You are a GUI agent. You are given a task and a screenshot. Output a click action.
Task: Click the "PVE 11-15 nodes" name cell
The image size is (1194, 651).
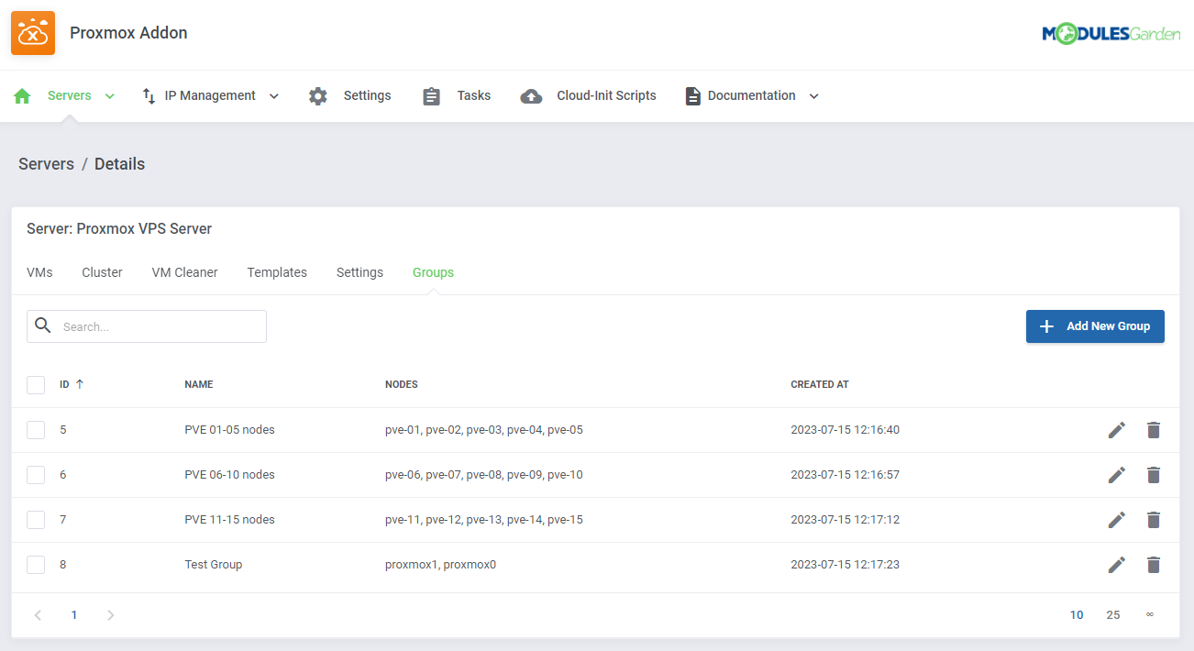[229, 520]
